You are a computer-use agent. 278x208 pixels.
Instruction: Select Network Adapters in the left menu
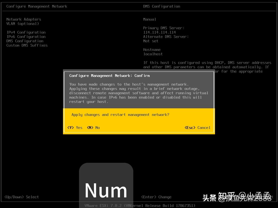[x=24, y=19]
